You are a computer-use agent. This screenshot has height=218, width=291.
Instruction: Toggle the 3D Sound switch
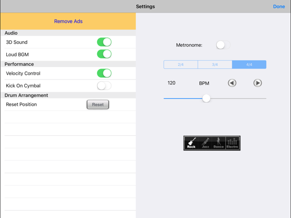(x=104, y=42)
